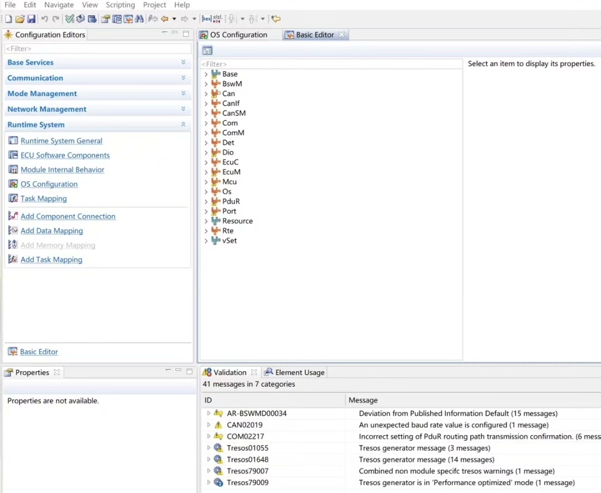Screen dimensions: 601x493
Task: Click Add Data Mapping link
Action: (x=52, y=231)
